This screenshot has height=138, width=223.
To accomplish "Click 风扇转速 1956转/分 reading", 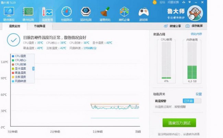I will pyautogui.click(x=83, y=48).
